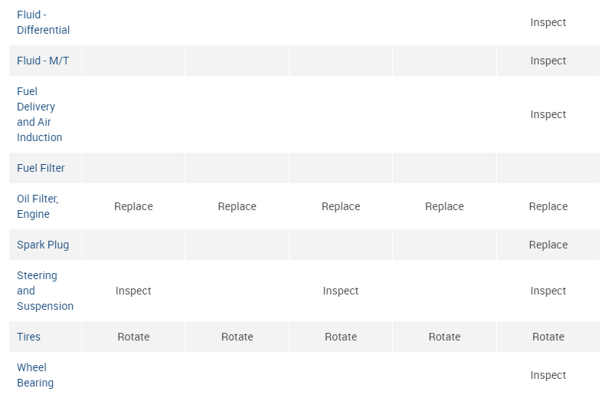Click the Steering and Suspension link
This screenshot has height=408, width=602.
44,291
